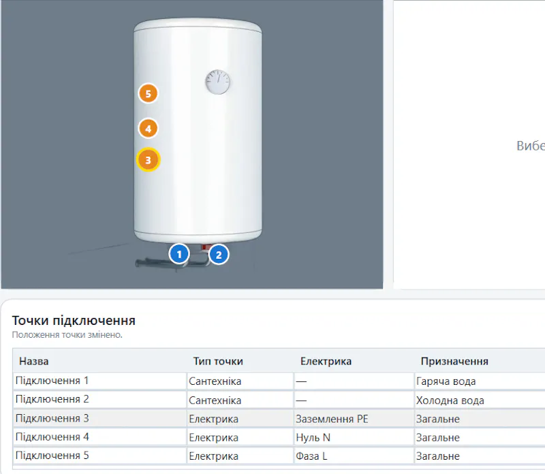Open 'Загальне' purpose dropdown for Підключення 5
Viewport: 545px width, 474px height.
(480, 456)
